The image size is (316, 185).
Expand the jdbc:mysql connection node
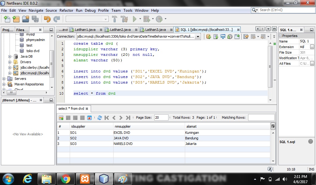pos(10,73)
